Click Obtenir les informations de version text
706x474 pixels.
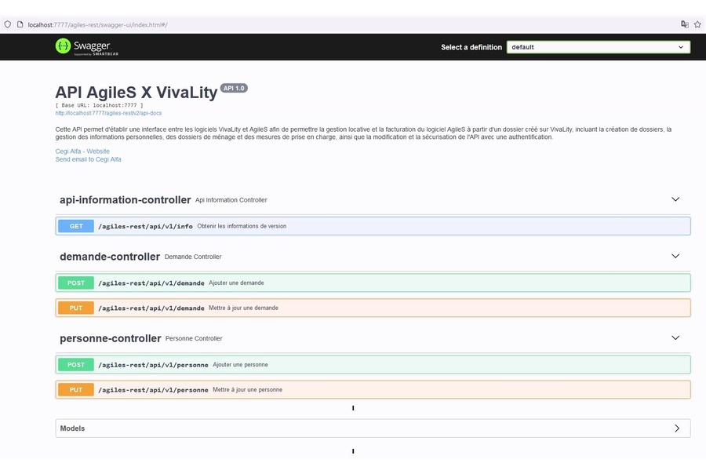pos(242,226)
